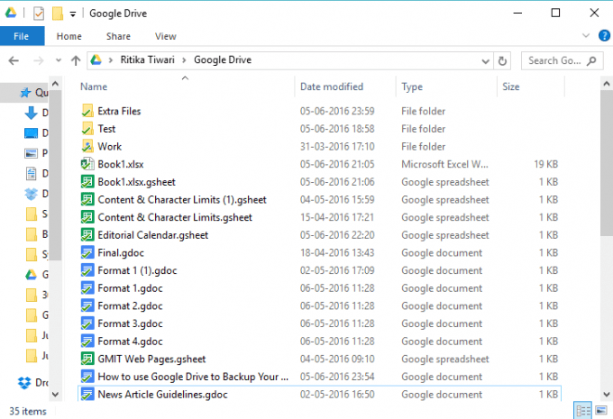Select the Format 2.gdoc icon
Image resolution: width=613 pixels, height=419 pixels.
[x=87, y=305]
